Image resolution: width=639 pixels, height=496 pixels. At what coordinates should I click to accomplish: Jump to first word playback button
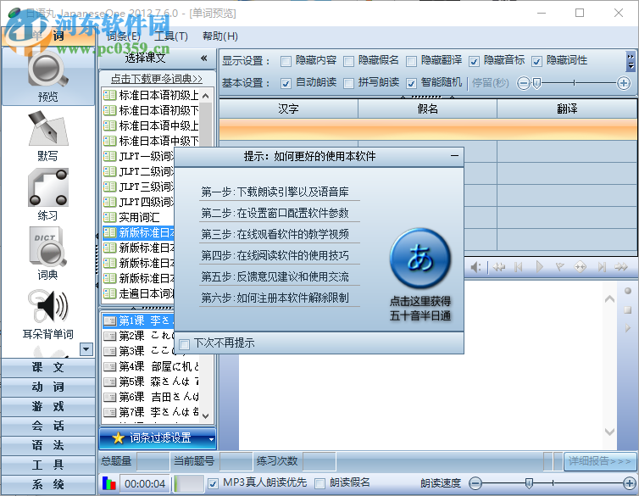(519, 267)
